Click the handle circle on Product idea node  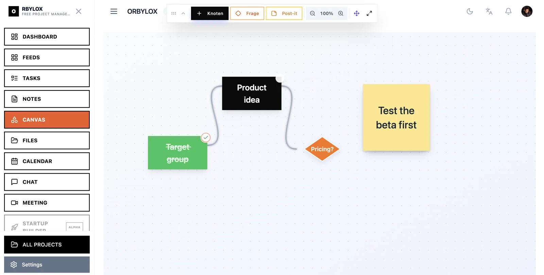tap(279, 79)
